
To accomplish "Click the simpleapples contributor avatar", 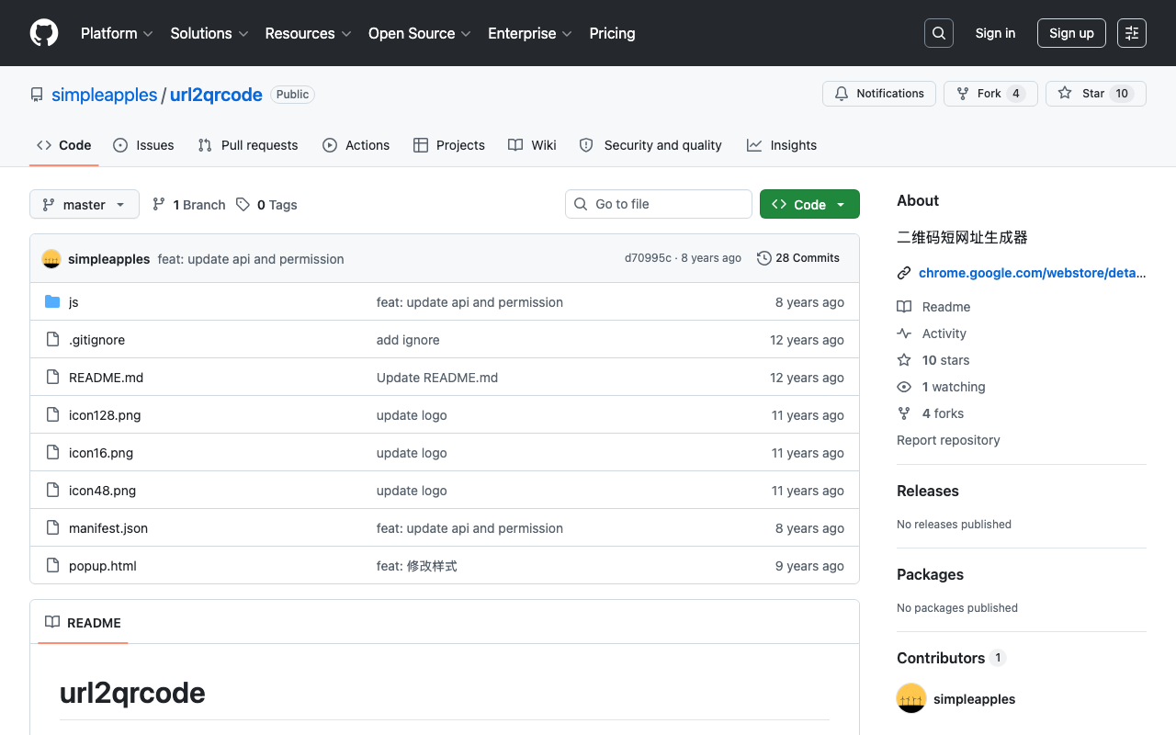I will tap(911, 698).
